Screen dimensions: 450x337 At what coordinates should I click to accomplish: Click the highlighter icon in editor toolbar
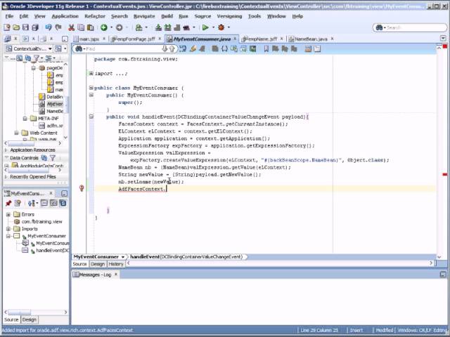[x=193, y=48]
